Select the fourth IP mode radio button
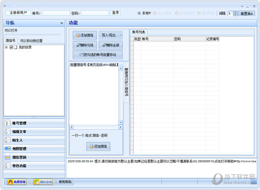This screenshot has height=190, width=260. point(199,13)
